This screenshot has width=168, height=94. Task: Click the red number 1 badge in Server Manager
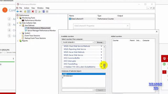point(164,72)
